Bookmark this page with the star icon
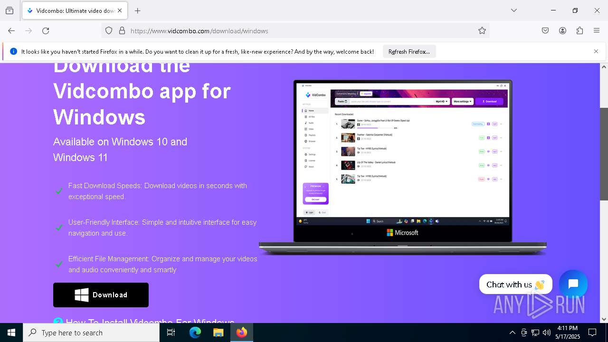 point(482,30)
